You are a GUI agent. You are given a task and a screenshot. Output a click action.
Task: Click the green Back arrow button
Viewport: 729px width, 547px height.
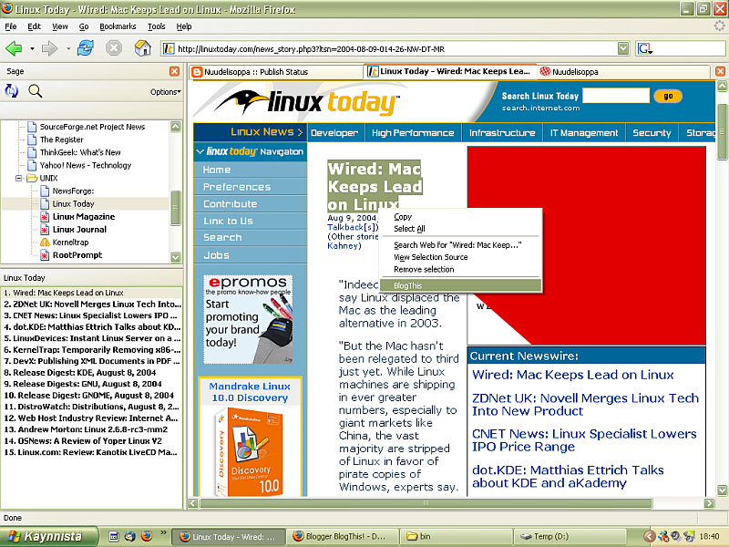(14, 48)
